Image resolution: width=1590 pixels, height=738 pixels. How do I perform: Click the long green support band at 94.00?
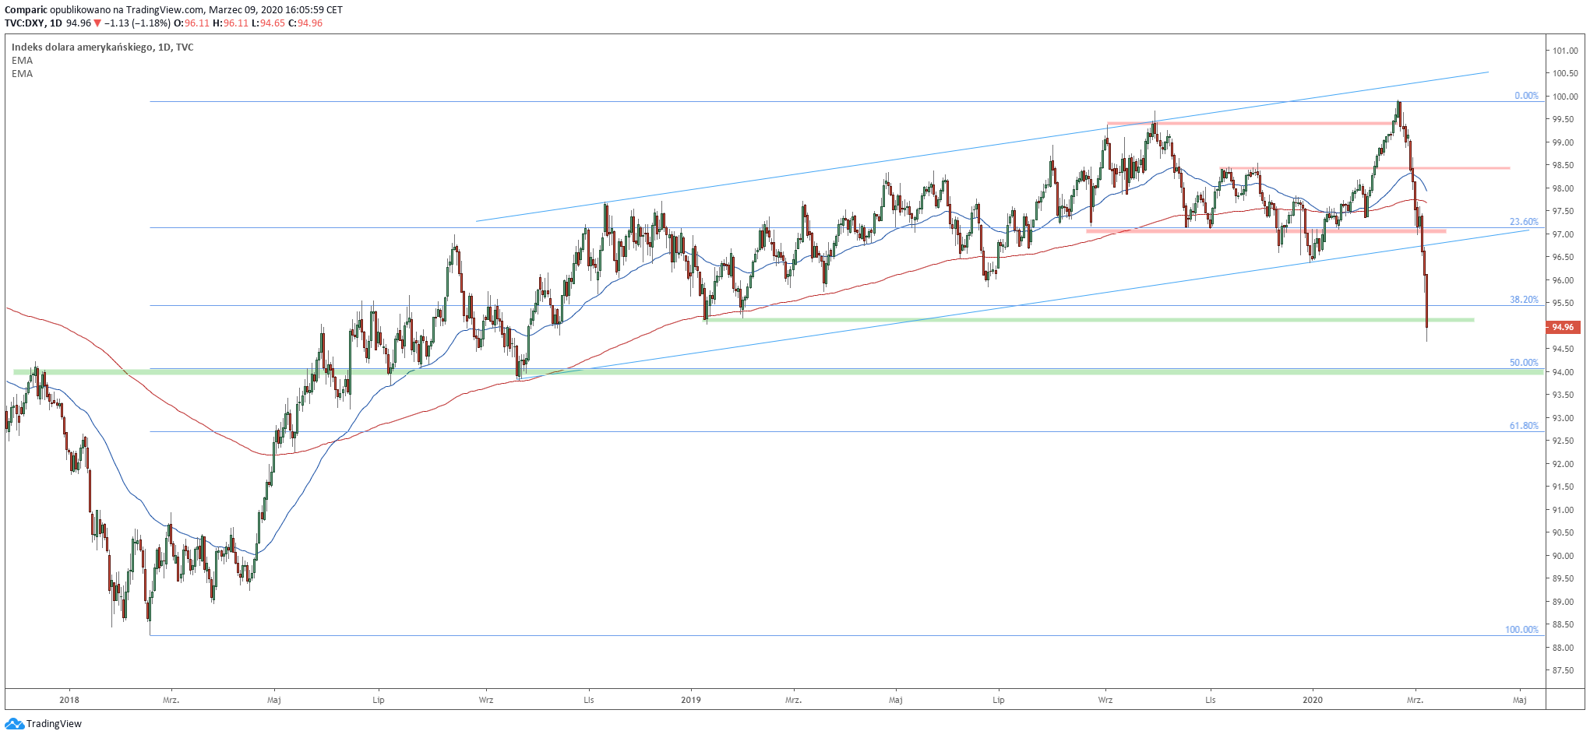click(778, 372)
